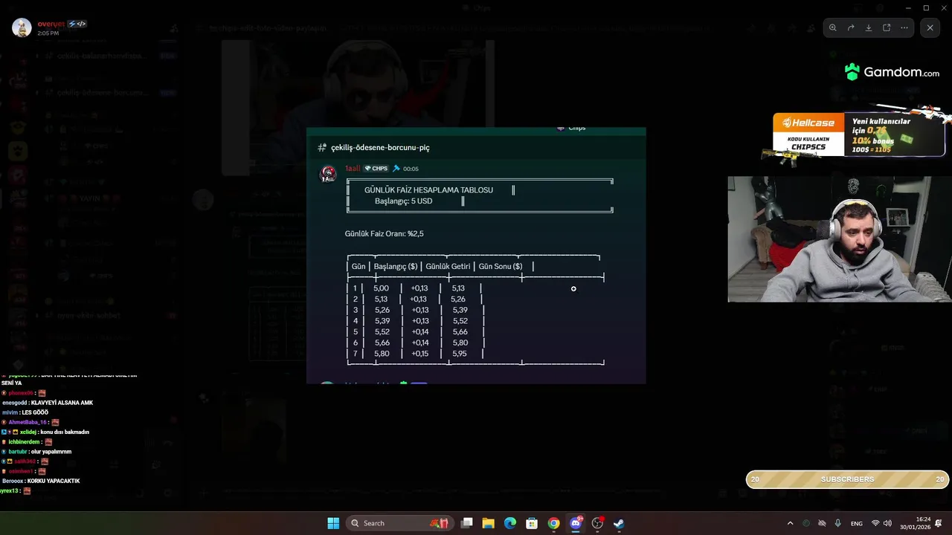
Task: Click the volume speaker tray icon
Action: point(887,523)
